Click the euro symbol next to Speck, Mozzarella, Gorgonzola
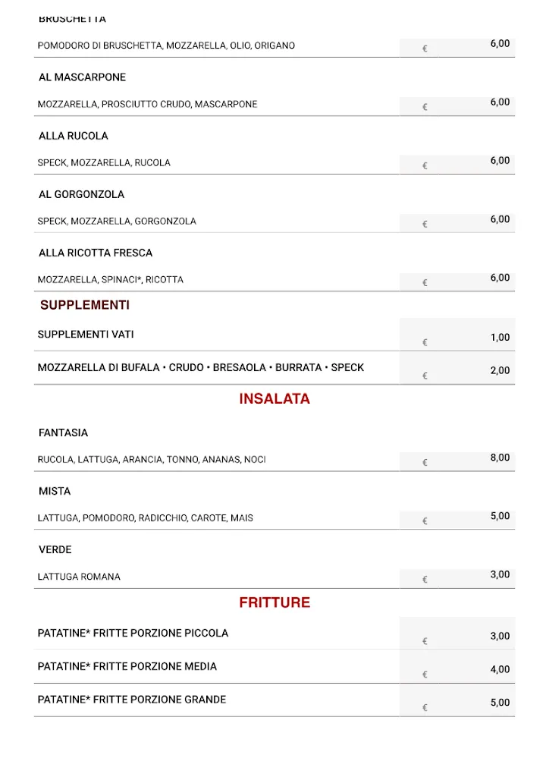Image resolution: width=549 pixels, height=777 pixels. 425,224
